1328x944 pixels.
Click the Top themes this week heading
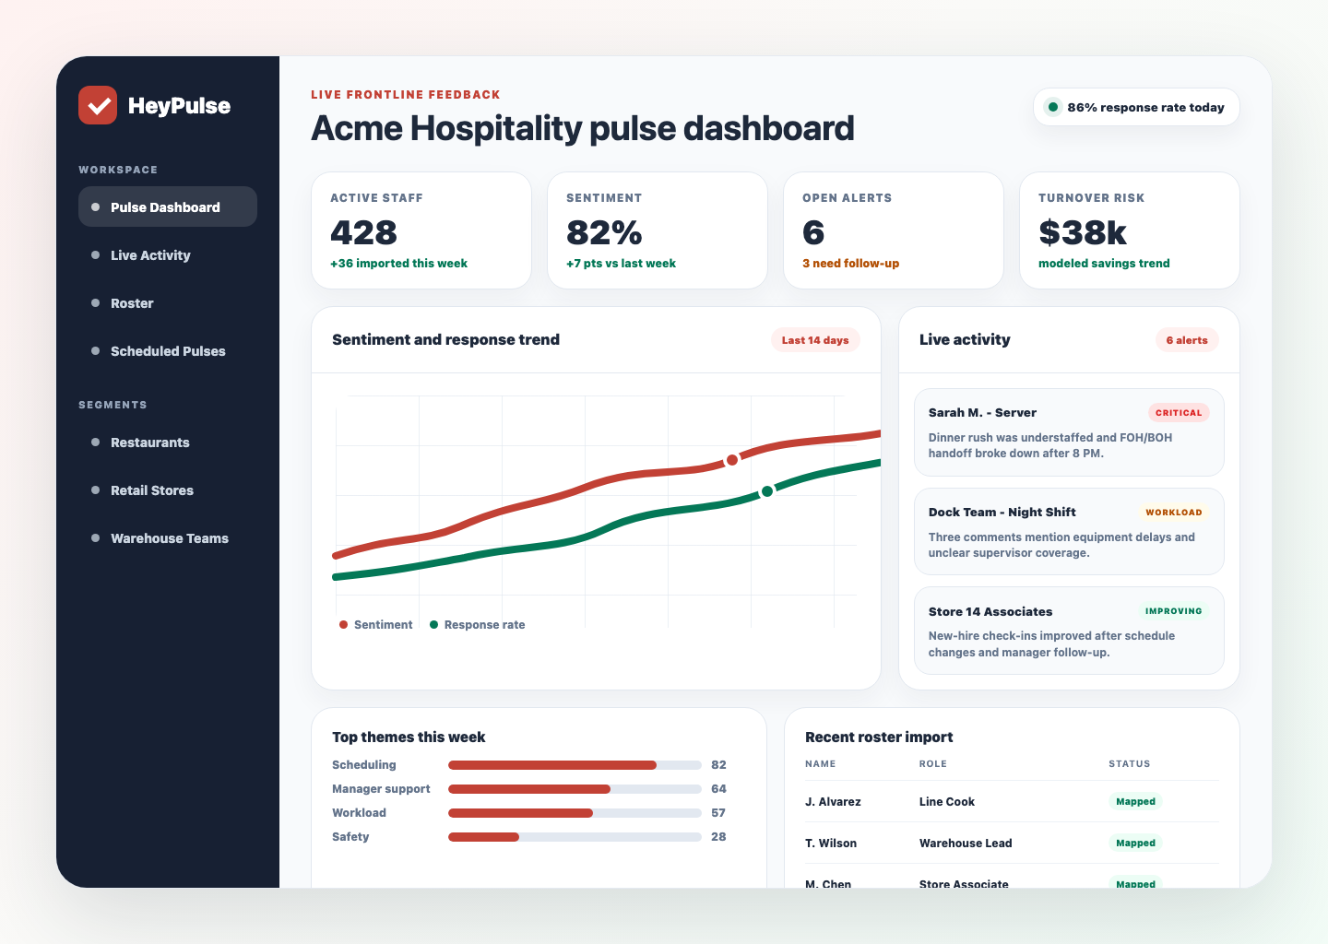pos(409,737)
